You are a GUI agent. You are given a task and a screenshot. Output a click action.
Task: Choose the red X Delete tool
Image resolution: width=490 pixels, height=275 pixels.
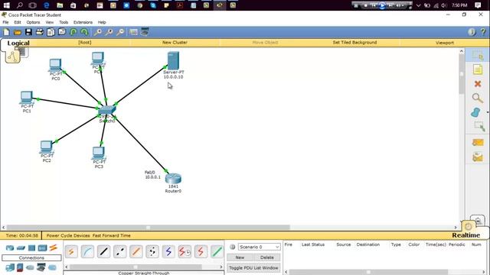478,84
